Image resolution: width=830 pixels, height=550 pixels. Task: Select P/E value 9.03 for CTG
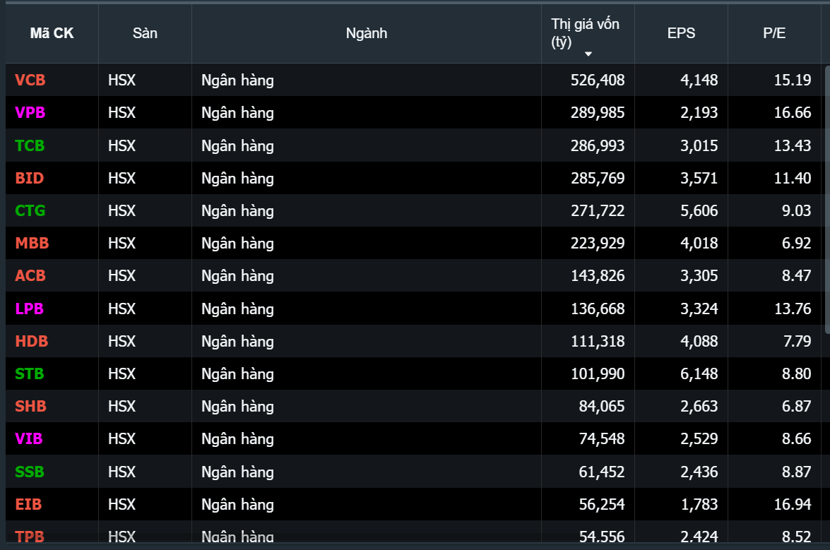coord(797,210)
